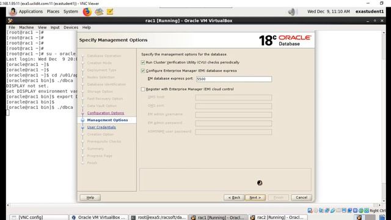391x220 pixels.
Task: Click the VirtualBox hard disk activity icon
Action: tap(310, 210)
